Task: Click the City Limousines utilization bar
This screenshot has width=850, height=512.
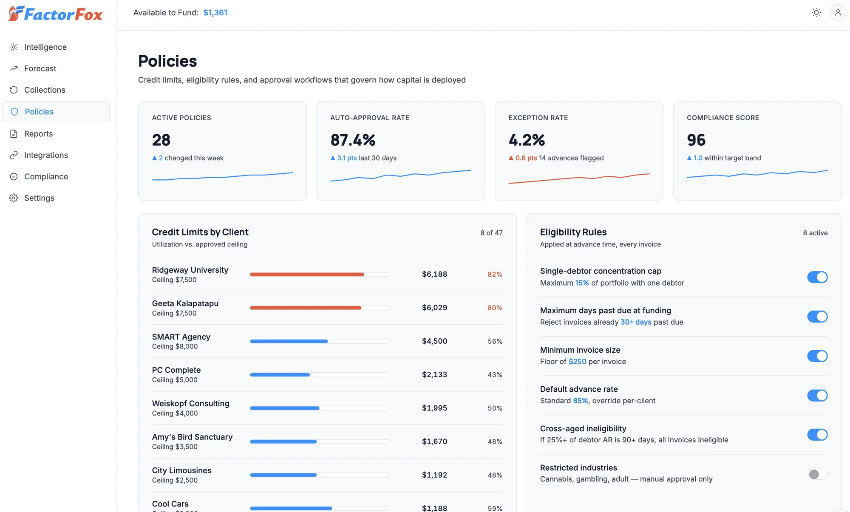Action: [320, 475]
